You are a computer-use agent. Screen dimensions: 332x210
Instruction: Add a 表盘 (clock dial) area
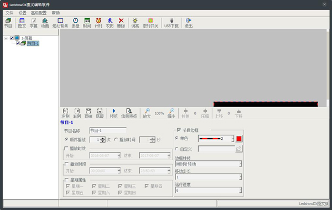[x=75, y=23]
